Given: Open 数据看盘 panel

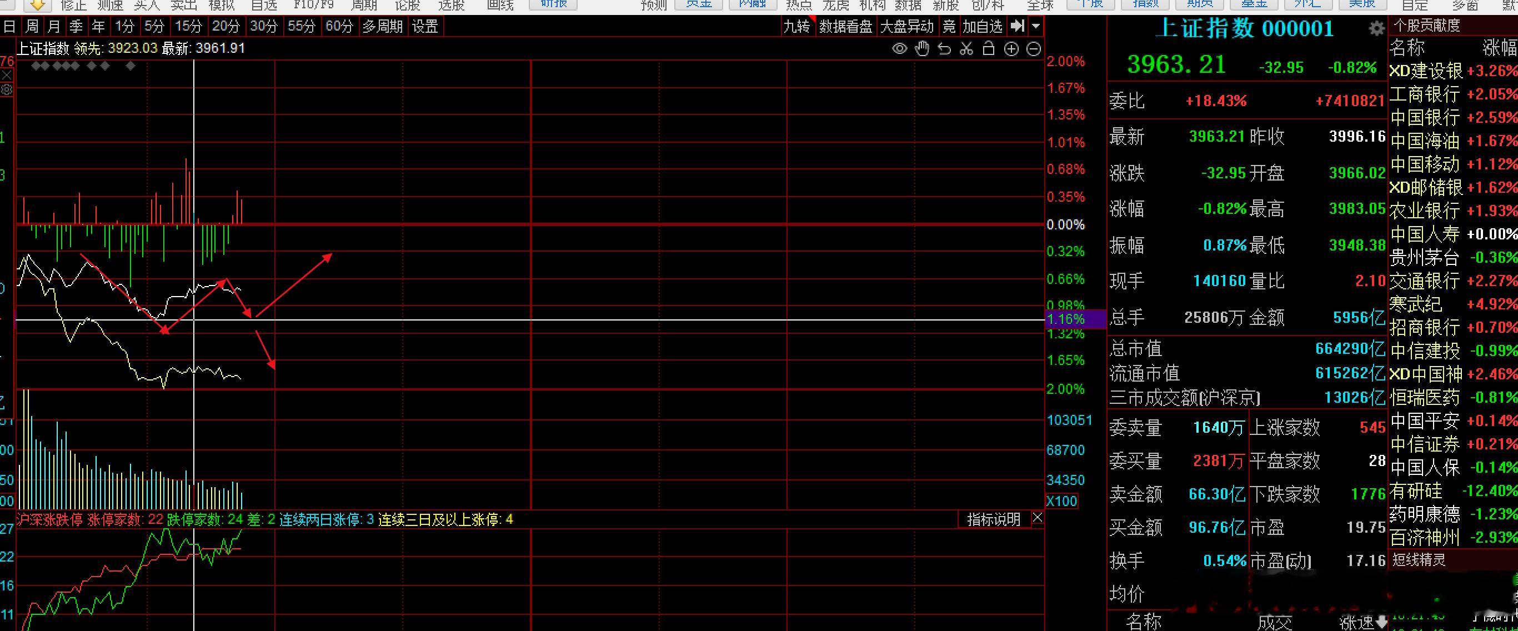Looking at the screenshot, I should (x=845, y=27).
